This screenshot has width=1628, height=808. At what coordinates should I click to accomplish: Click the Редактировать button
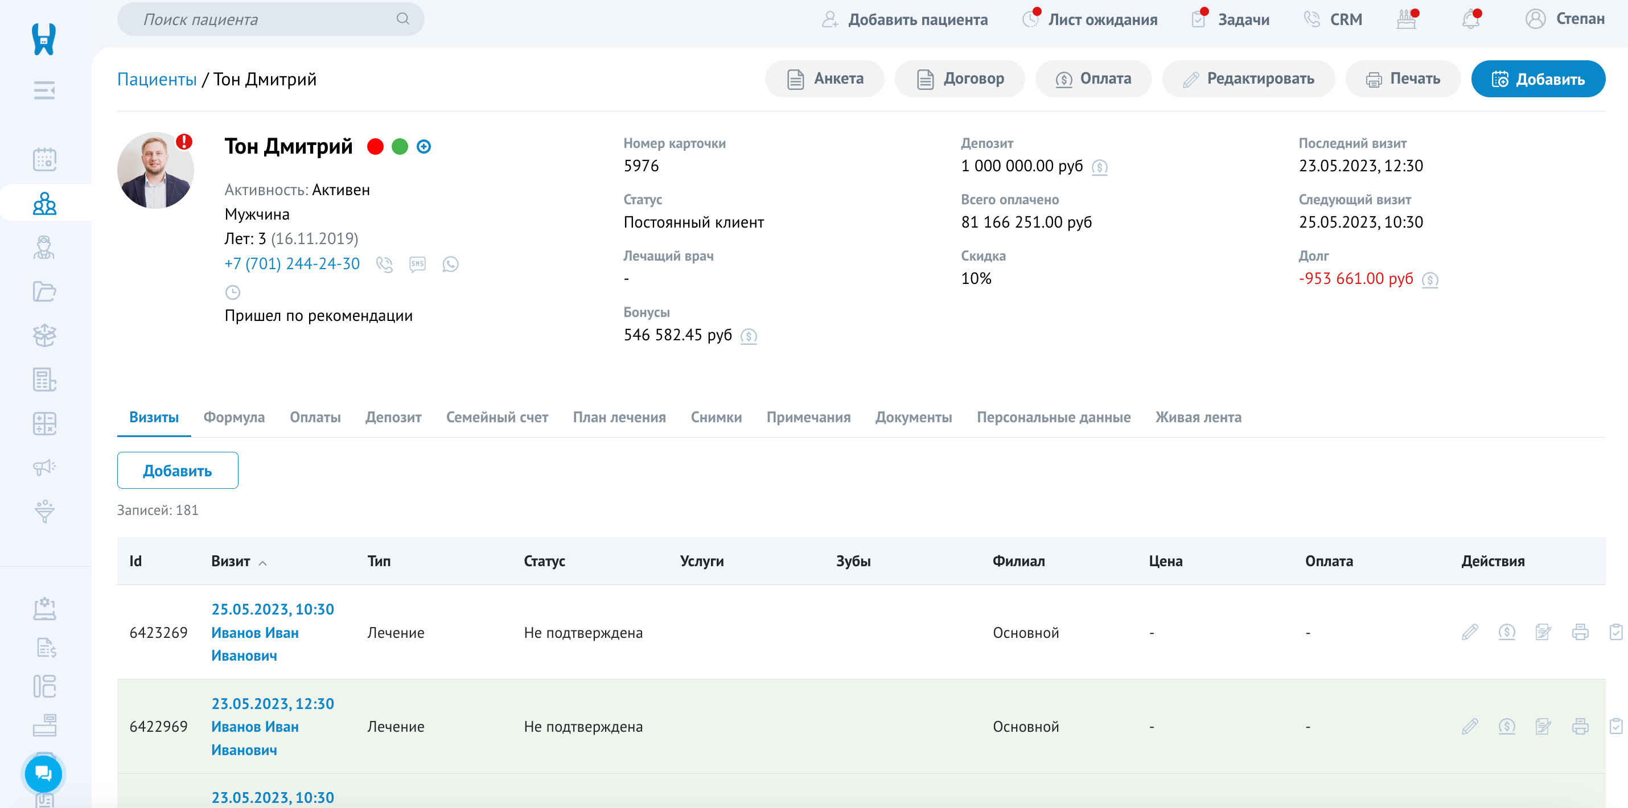pos(1248,79)
